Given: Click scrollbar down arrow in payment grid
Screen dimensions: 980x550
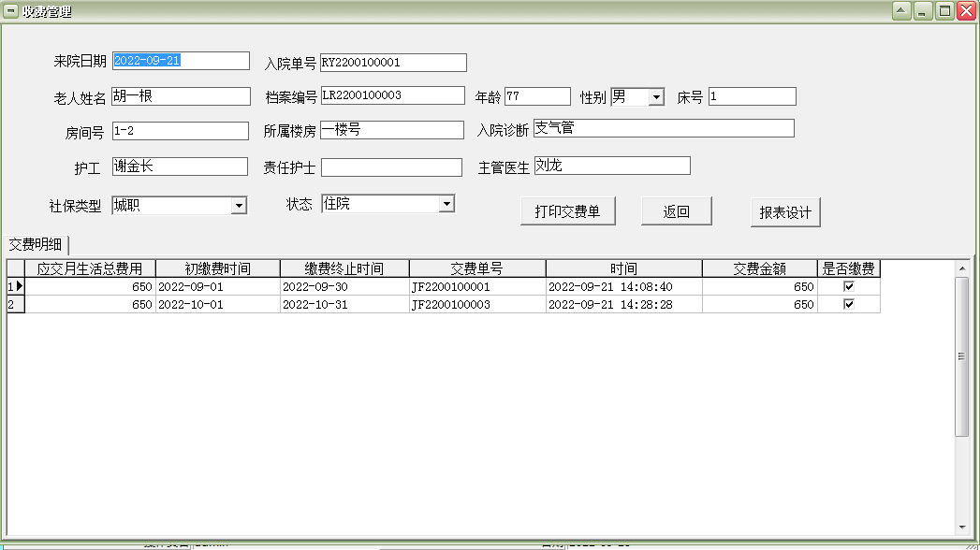Looking at the screenshot, I should pos(961,527).
